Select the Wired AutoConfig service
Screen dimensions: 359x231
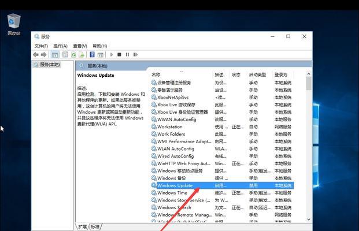222,156
